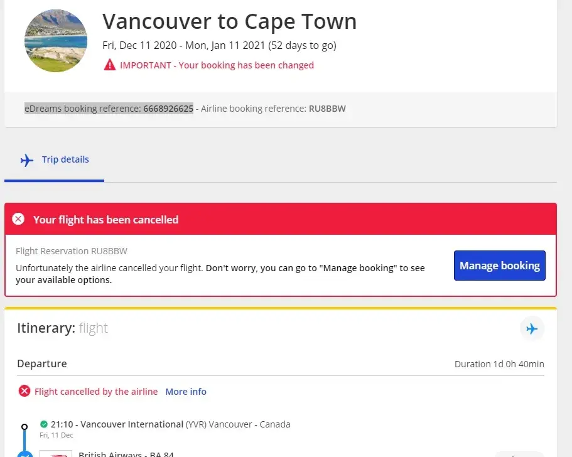
Task: Click the Departure section label
Action: [42, 363]
